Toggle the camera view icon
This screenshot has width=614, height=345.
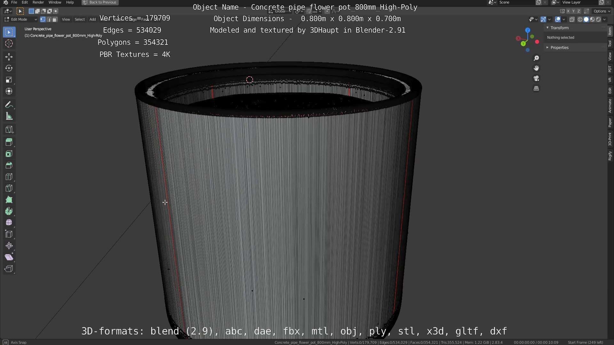[536, 78]
